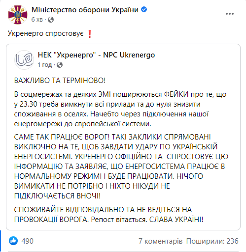Viewport: 246px width, 252px height.
Task: Open the 6 хв post timestamp
Action: (37, 20)
